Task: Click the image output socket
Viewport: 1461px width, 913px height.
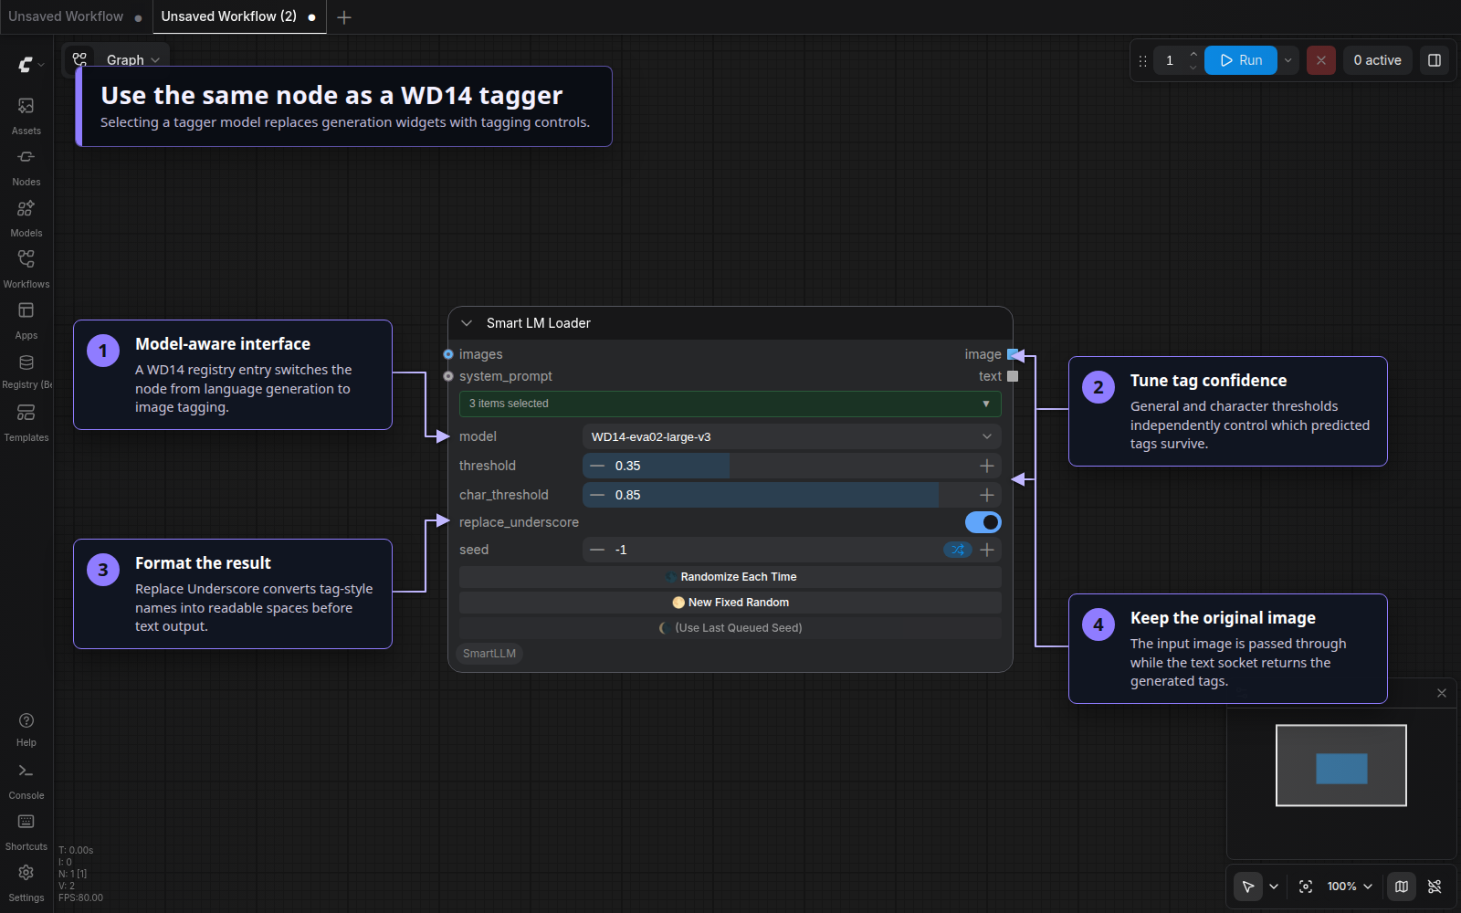Action: point(1012,354)
